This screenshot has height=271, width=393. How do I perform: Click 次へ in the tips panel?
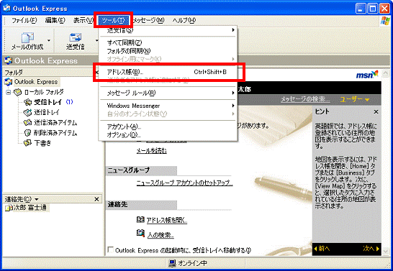371,249
